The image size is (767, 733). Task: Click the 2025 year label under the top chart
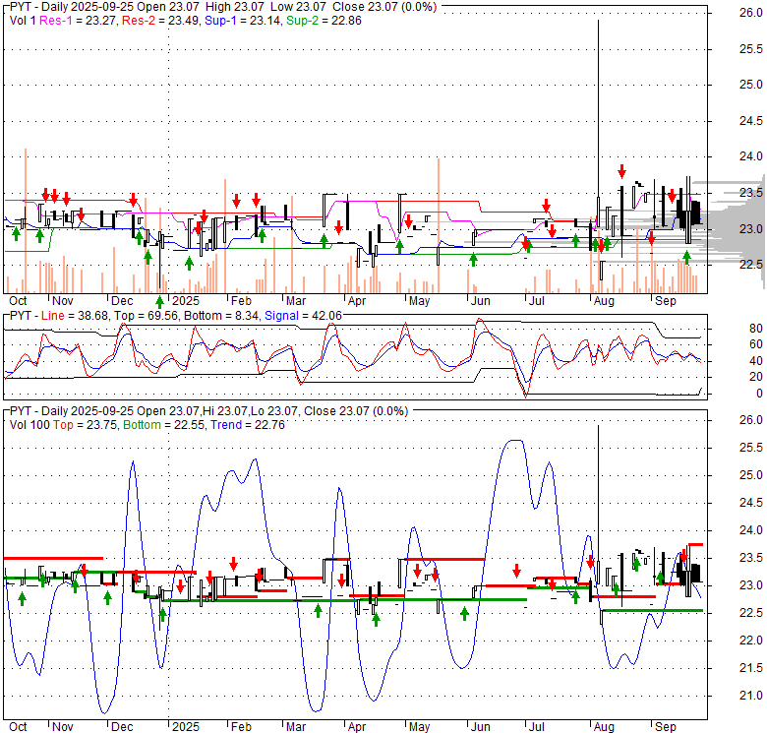[x=186, y=301]
